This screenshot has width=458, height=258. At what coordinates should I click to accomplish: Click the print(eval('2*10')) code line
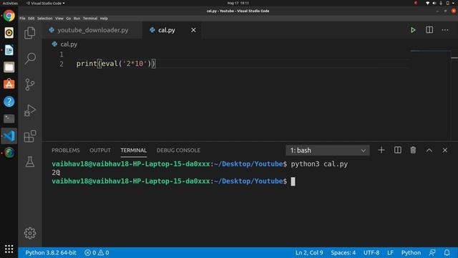click(116, 64)
